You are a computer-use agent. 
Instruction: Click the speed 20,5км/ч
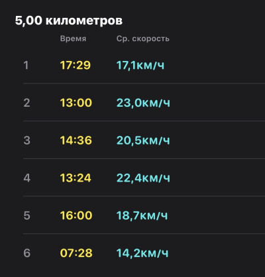click(143, 140)
